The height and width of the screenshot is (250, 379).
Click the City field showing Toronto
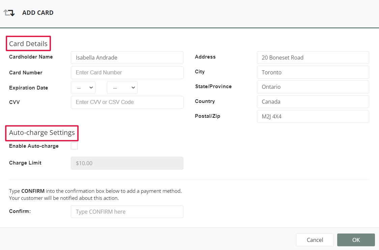tap(313, 72)
